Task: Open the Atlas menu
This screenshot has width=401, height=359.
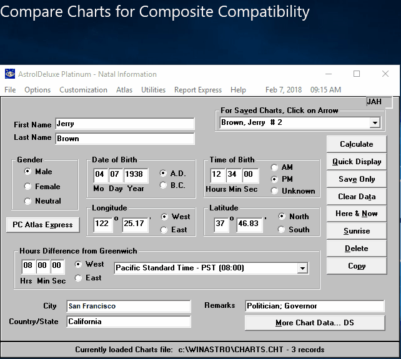Action: point(124,90)
